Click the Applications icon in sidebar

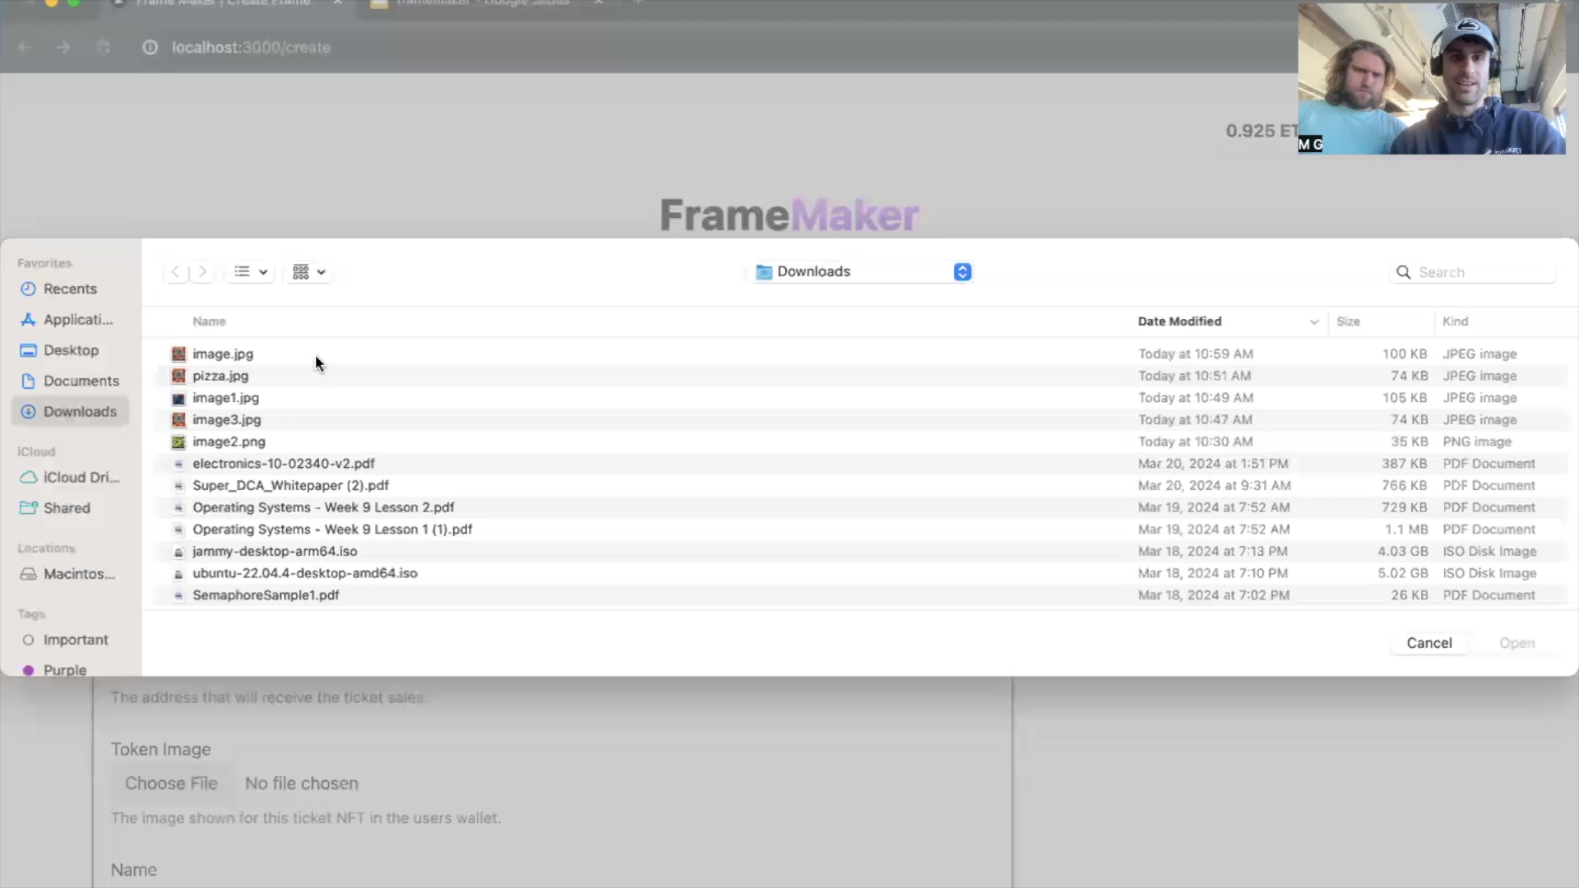pos(28,319)
